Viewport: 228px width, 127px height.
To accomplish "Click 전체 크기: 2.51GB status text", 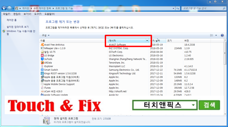I will [101, 119].
